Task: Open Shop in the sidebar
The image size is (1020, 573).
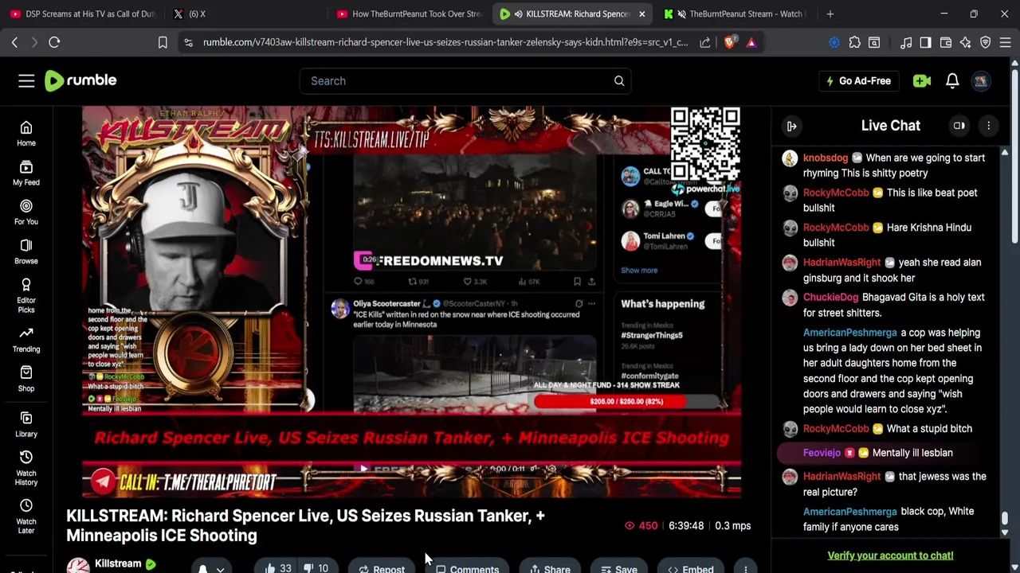Action: coord(26,379)
